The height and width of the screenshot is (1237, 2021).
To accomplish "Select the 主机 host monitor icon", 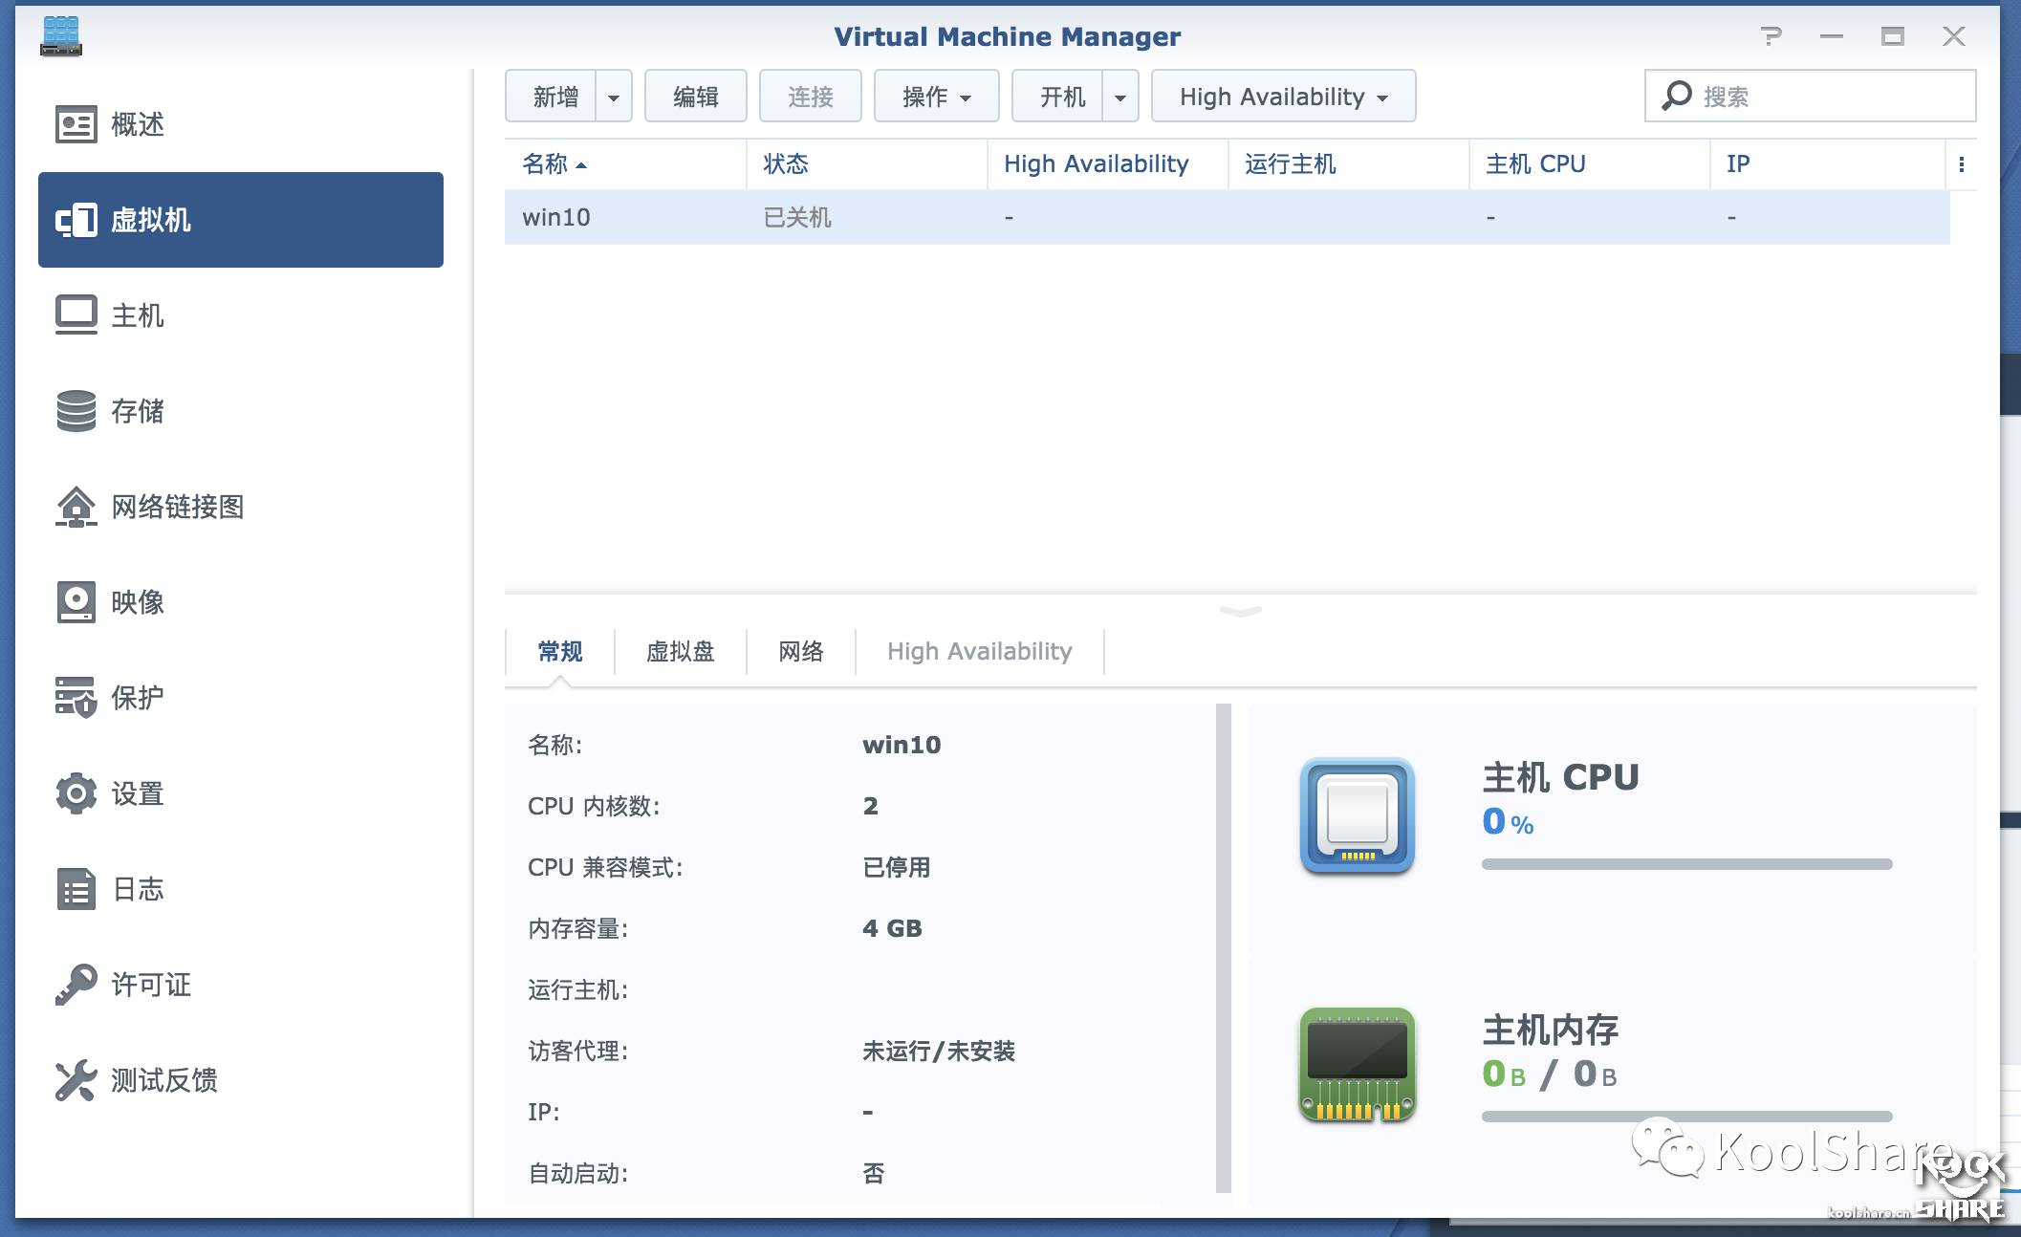I will click(76, 315).
